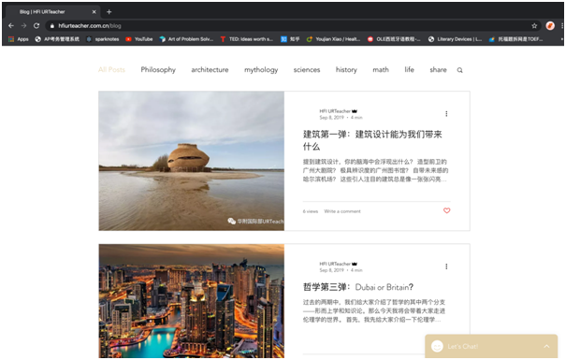This screenshot has height=360, width=566.
Task: Expand the Let's Chat widget chevron
Action: click(546, 346)
